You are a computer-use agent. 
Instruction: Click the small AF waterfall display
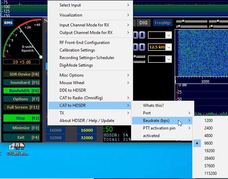pyautogui.click(x=202, y=53)
